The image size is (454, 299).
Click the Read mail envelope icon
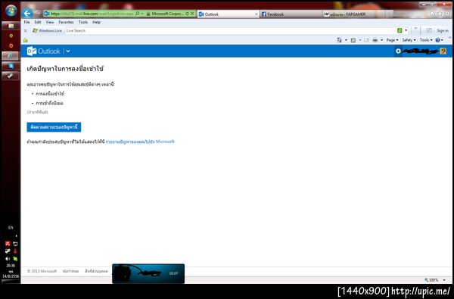pos(366,40)
